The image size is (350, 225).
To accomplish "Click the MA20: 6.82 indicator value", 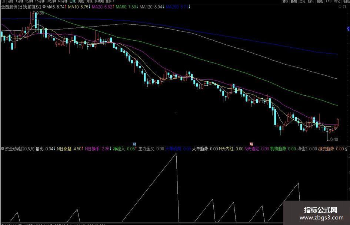I will (x=103, y=7).
